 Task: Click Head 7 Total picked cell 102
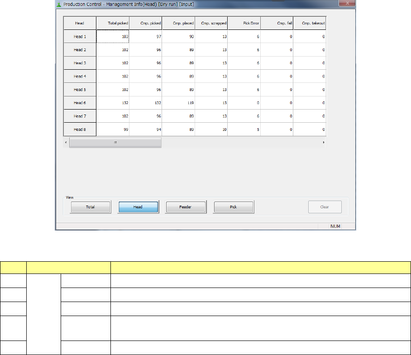point(113,116)
